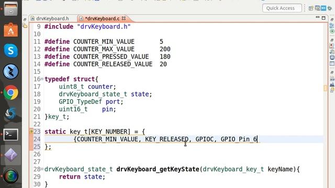Viewport: 335px width, 188px height.
Task: Switch to the *drvKeyboard.c editor tab
Action: pyautogui.click(x=102, y=19)
